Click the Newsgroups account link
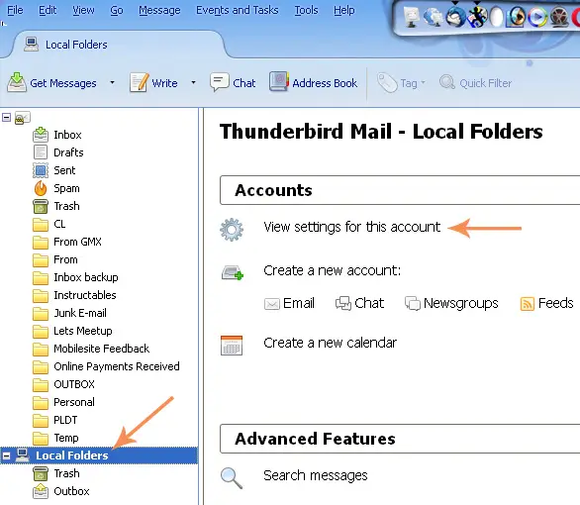Viewport: 580px width, 505px height. pyautogui.click(x=460, y=303)
